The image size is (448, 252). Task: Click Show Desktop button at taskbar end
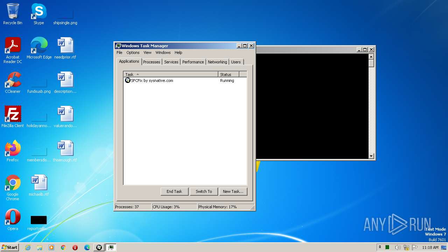[x=444, y=247]
